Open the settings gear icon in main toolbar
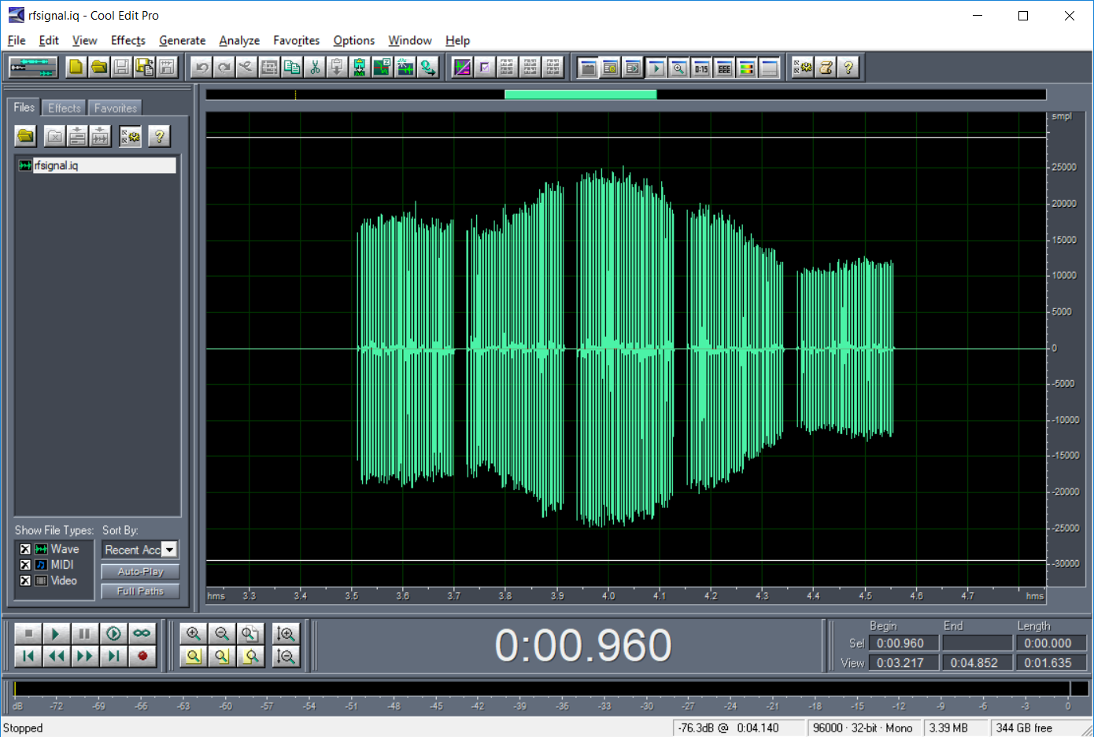Viewport: 1094px width, 737px height. click(x=802, y=67)
